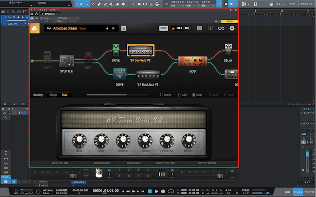Open the デフォルト preset dropdown
This screenshot has height=197, width=316.
(65, 18)
